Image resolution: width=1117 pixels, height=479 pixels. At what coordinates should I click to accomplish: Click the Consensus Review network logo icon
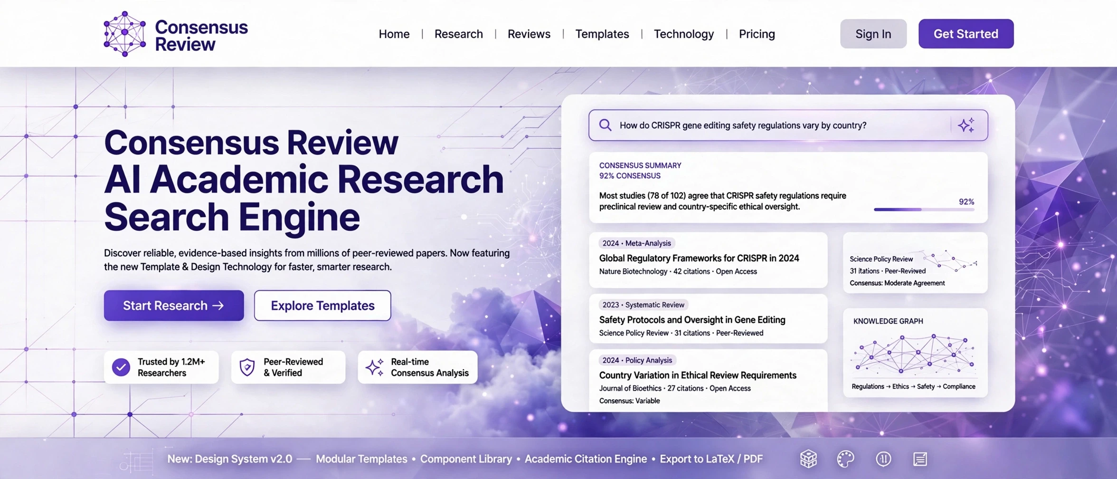click(124, 34)
